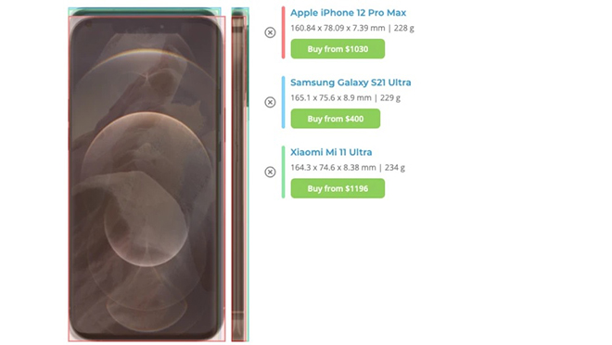612x345 pixels.
Task: Select the side profile phone overlay image
Action: (239, 175)
